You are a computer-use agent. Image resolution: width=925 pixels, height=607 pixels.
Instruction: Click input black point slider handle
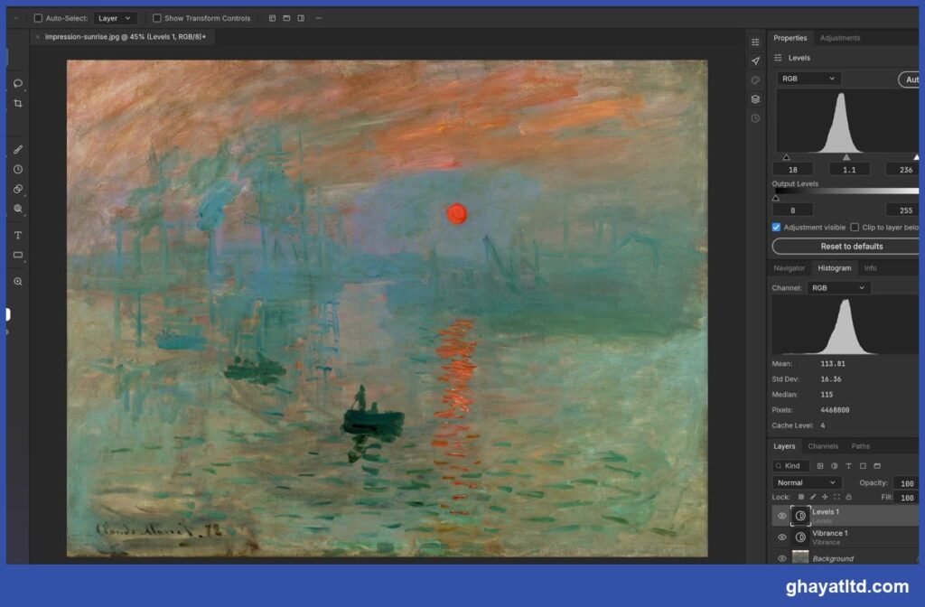coord(786,157)
